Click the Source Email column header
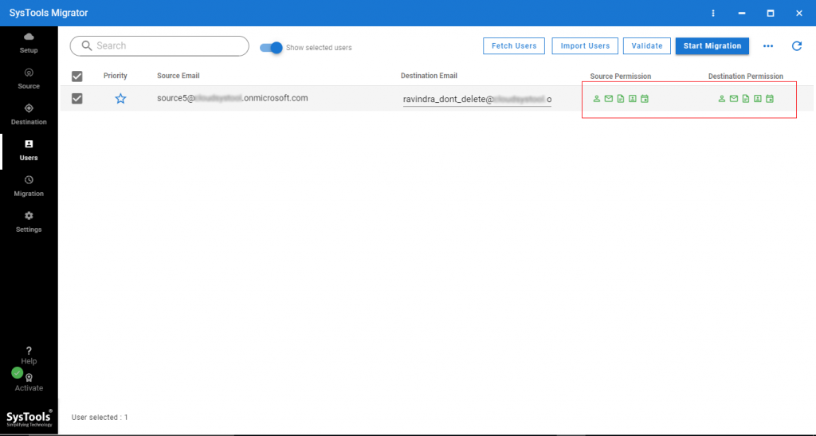The height and width of the screenshot is (436, 816). click(178, 76)
